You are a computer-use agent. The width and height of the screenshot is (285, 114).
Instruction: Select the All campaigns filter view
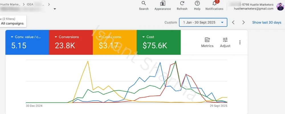point(12,23)
